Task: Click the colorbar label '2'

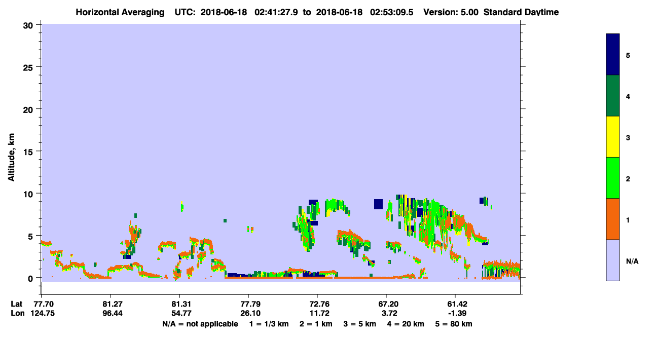Action: point(628,178)
